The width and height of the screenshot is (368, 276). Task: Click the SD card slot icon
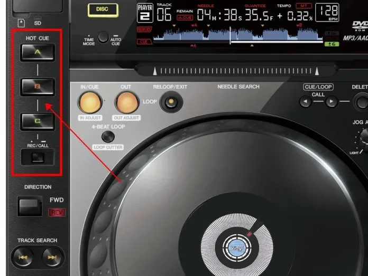21,23
